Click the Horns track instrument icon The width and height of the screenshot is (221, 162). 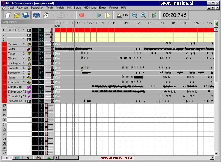29,77
